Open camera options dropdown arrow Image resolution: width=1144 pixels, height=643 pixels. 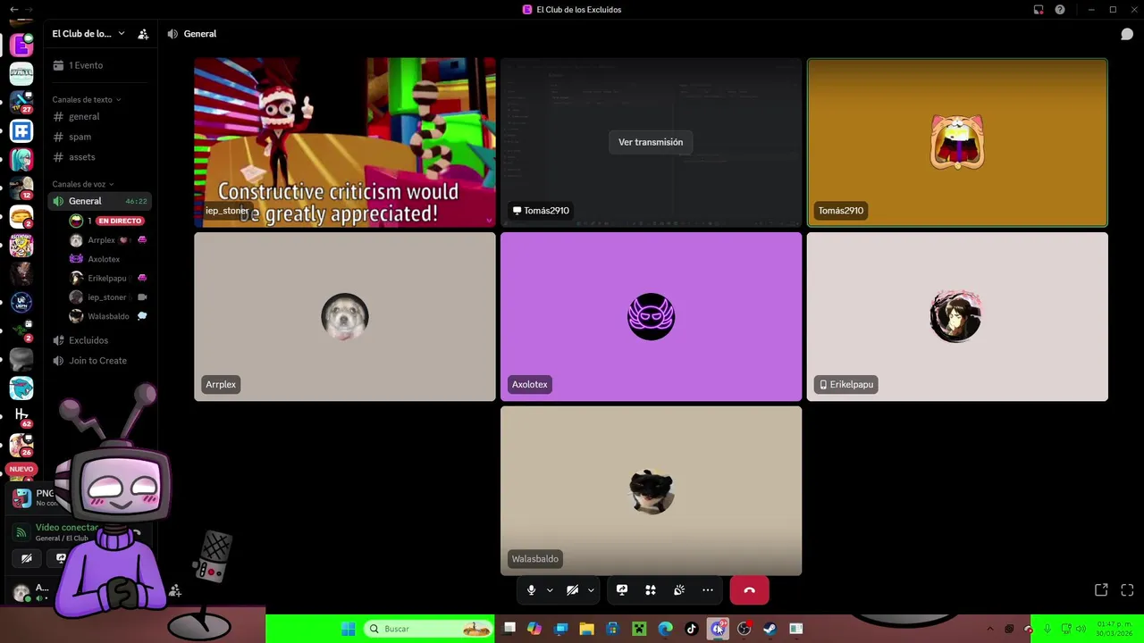point(591,590)
